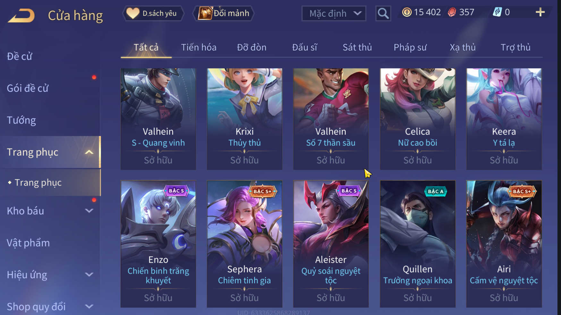Expand the Shop quy đổi section
Viewport: 561px width, 315px height.
tap(89, 306)
